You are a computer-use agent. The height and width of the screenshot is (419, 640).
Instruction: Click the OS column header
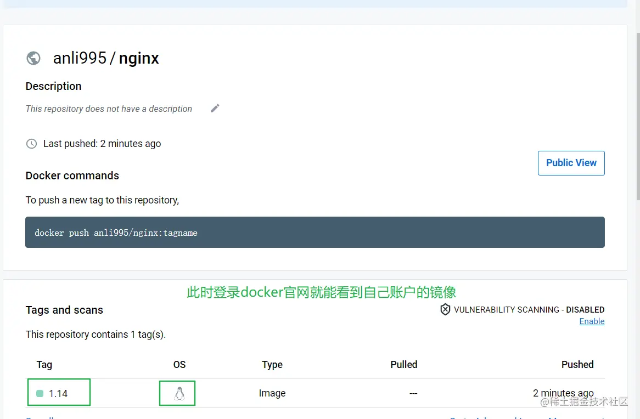pyautogui.click(x=179, y=364)
